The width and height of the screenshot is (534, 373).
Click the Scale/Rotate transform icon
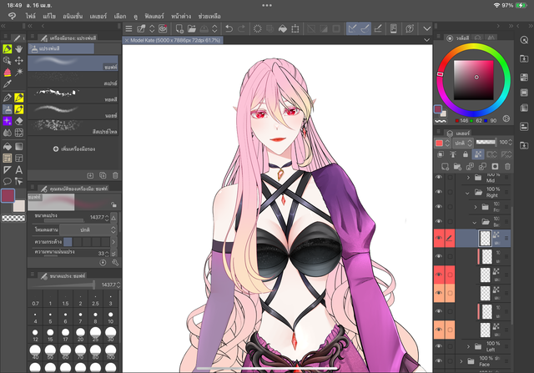pyautogui.click(x=295, y=28)
